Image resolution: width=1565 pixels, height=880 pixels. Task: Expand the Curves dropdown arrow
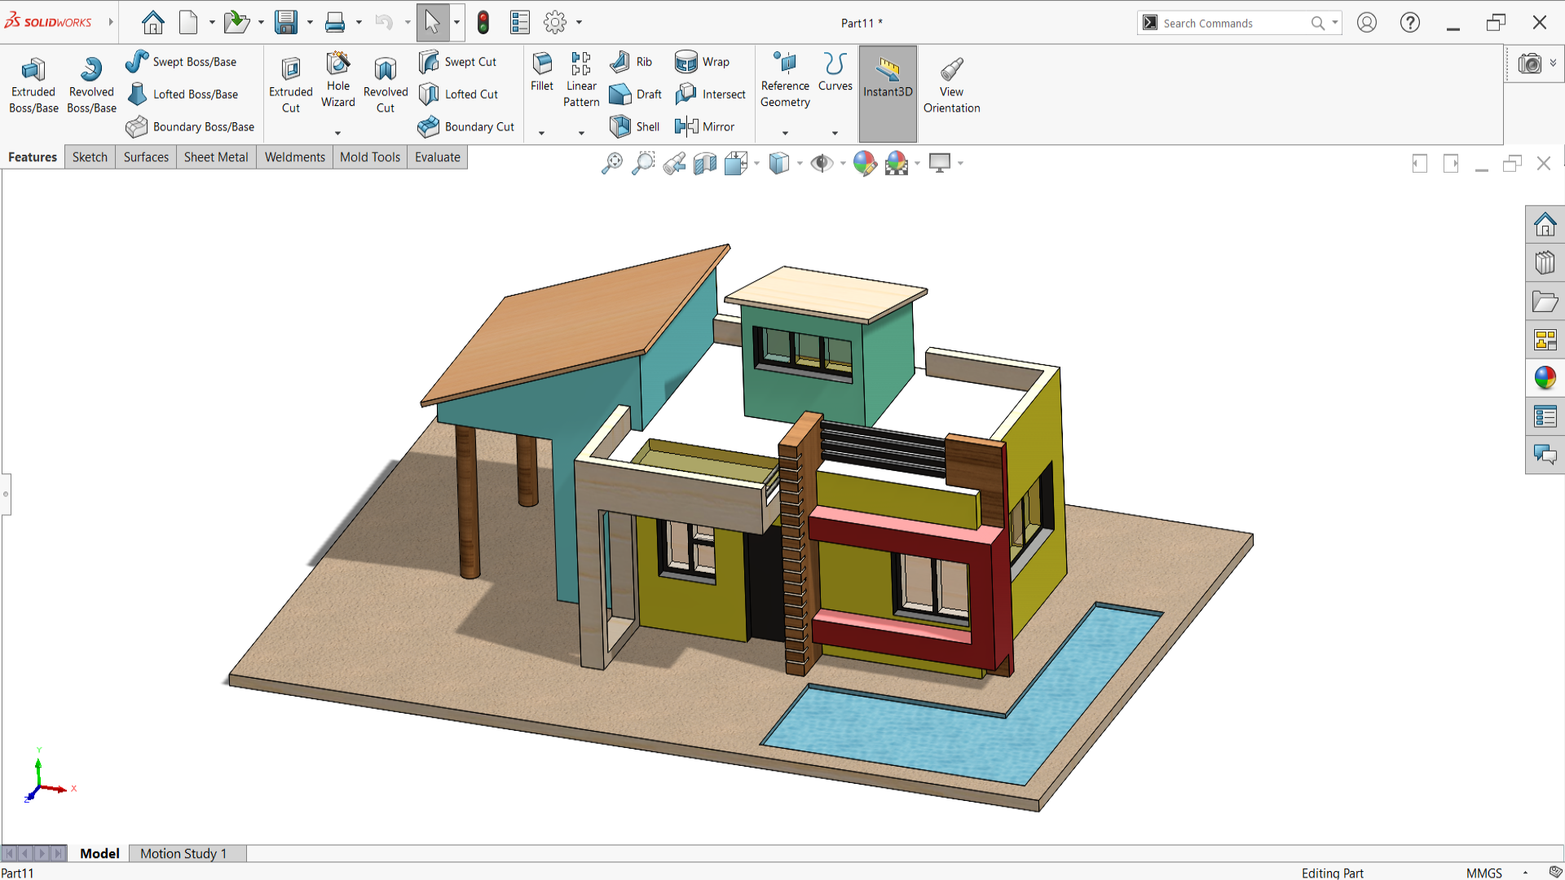(835, 133)
